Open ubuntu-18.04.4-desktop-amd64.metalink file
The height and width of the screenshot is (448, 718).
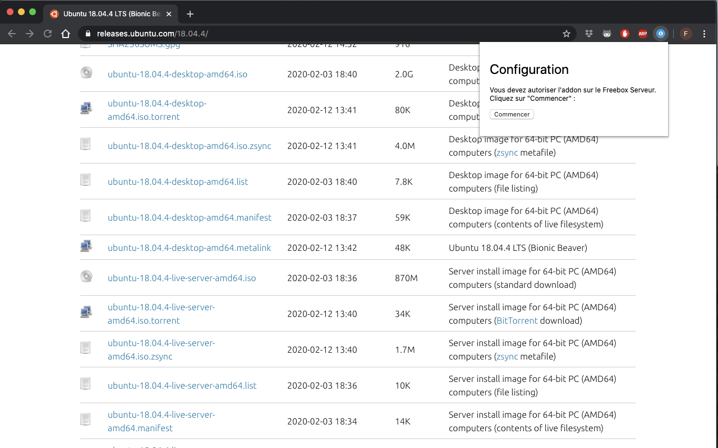(x=189, y=248)
